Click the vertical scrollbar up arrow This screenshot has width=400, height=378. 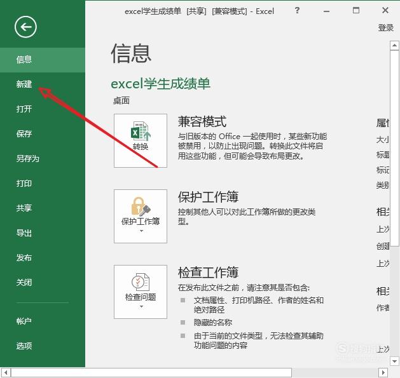click(394, 45)
